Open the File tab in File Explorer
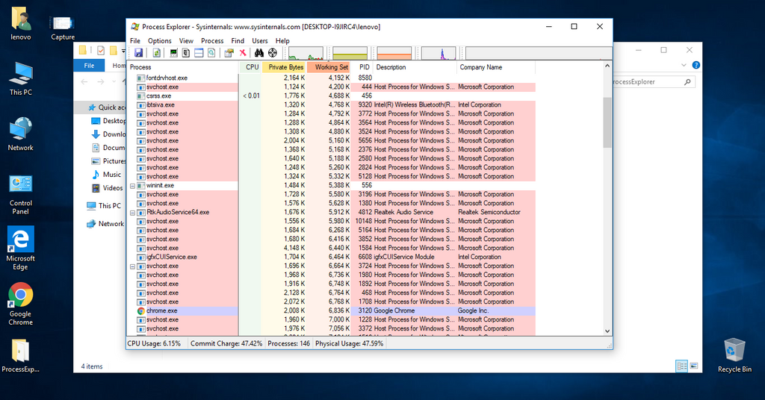The height and width of the screenshot is (400, 765). pos(90,65)
